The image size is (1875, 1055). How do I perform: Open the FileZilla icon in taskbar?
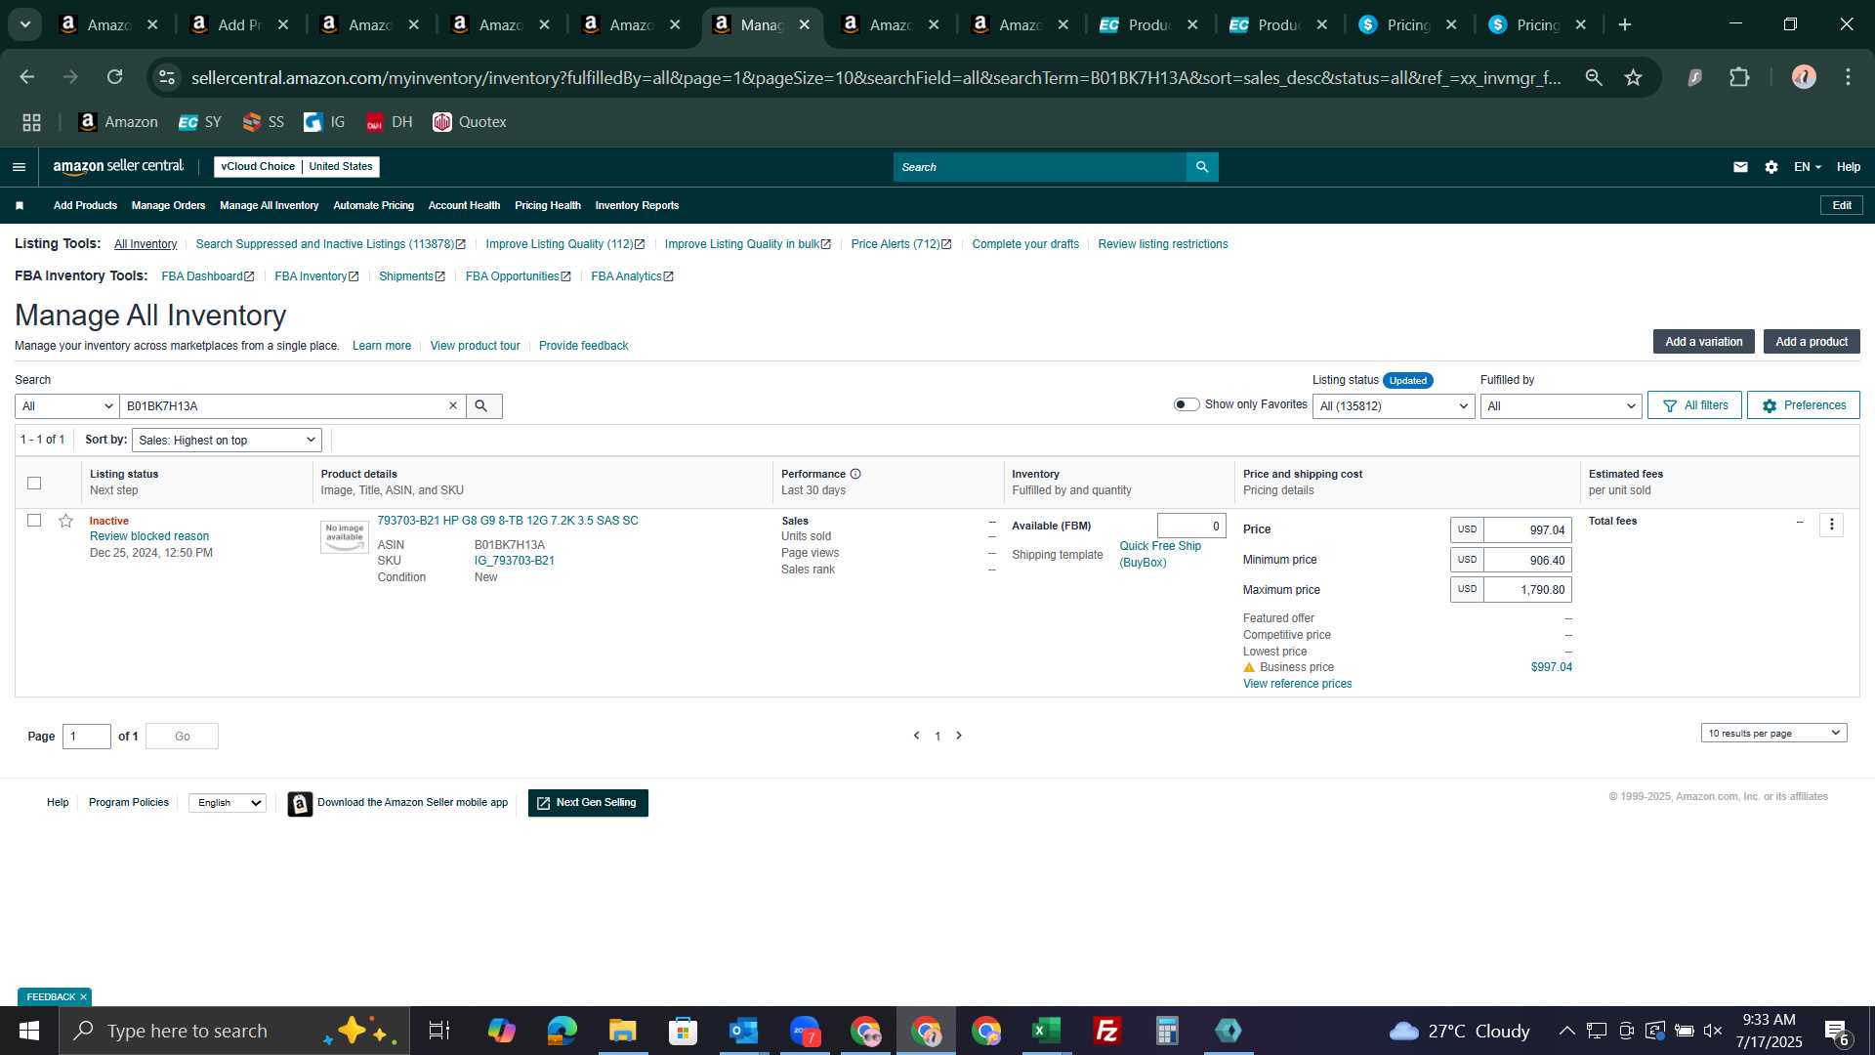tap(1106, 1031)
